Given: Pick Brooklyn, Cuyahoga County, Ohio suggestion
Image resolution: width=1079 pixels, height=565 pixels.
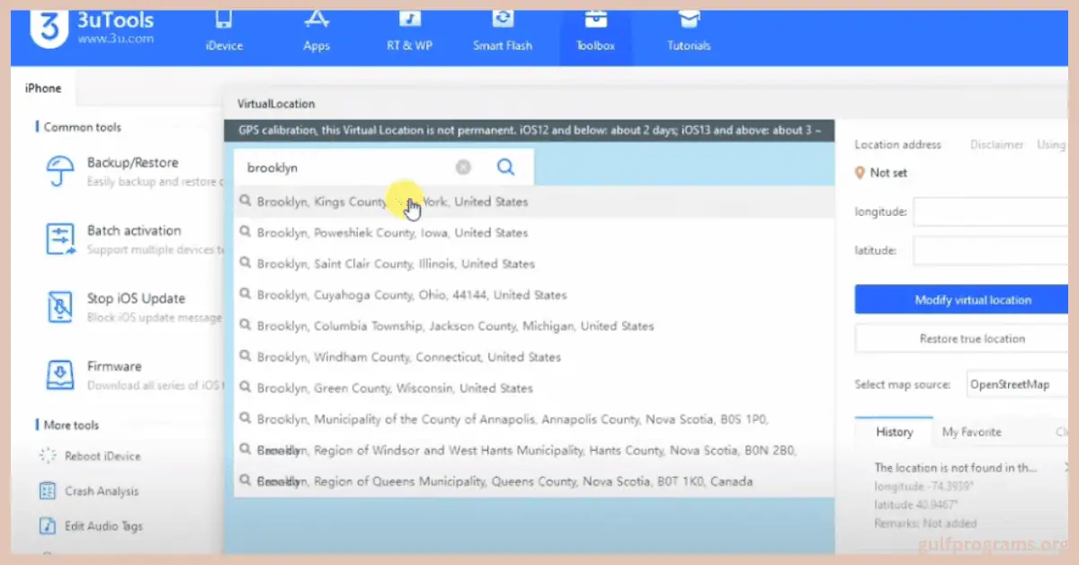Looking at the screenshot, I should click(x=412, y=295).
